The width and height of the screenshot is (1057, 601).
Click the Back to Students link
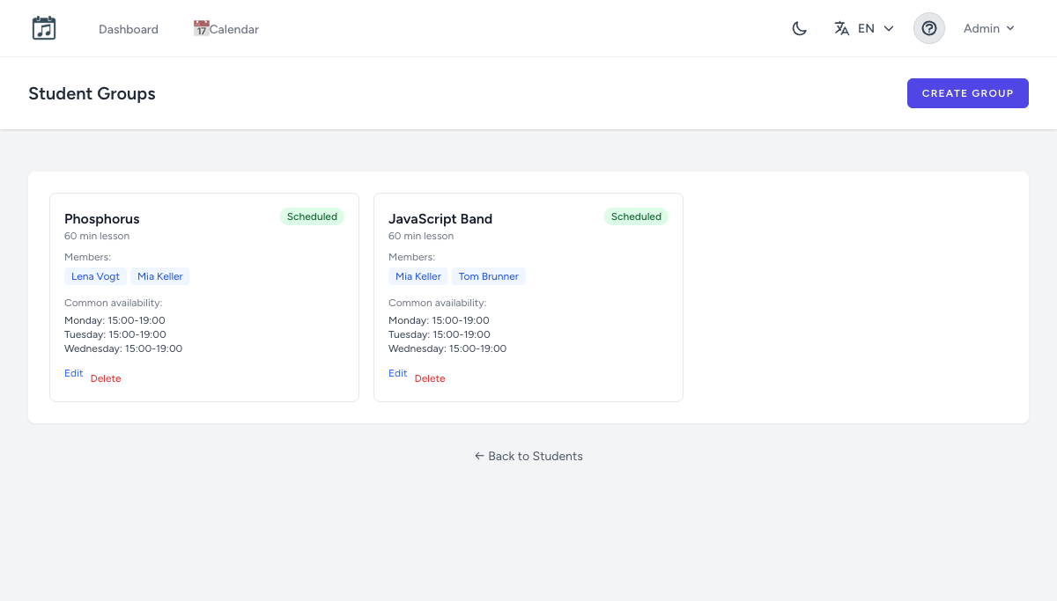coord(528,456)
